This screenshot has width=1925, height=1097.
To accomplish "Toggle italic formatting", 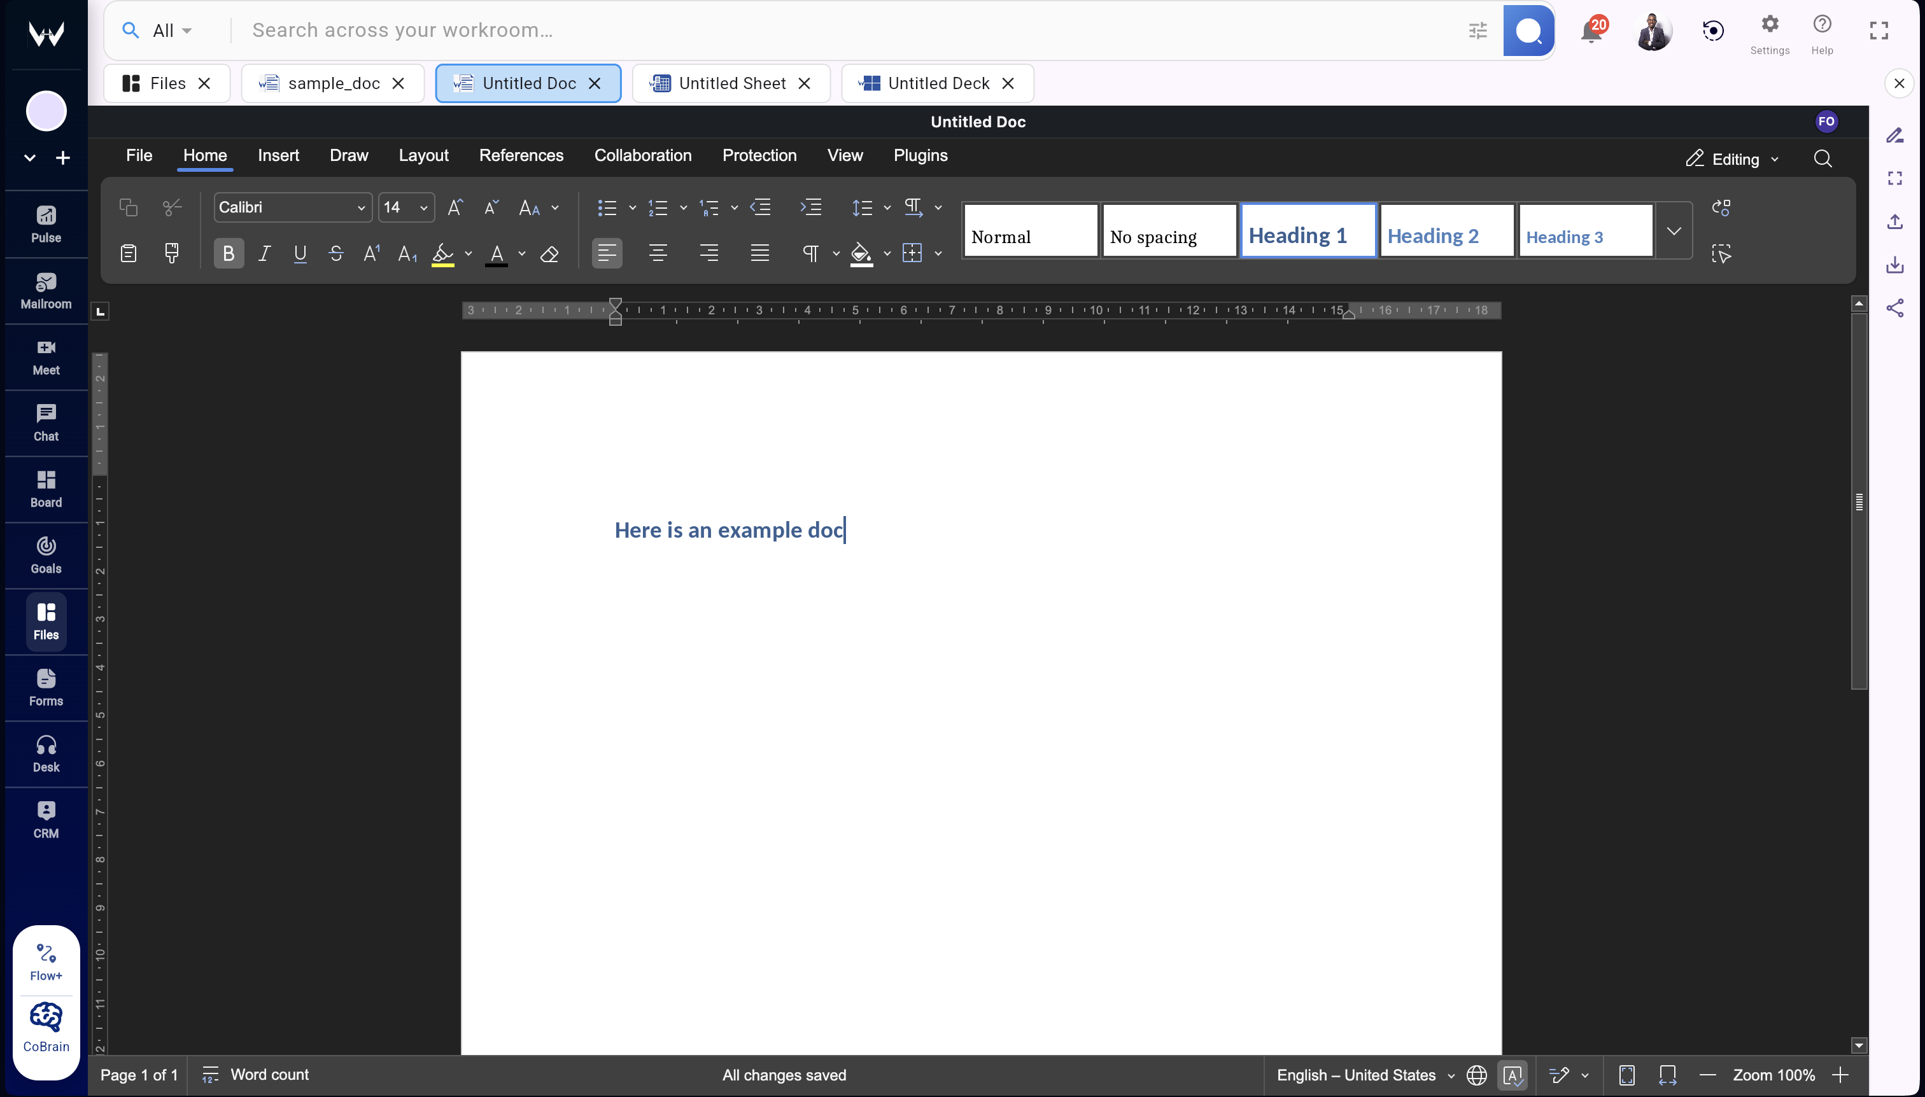I will pyautogui.click(x=265, y=254).
